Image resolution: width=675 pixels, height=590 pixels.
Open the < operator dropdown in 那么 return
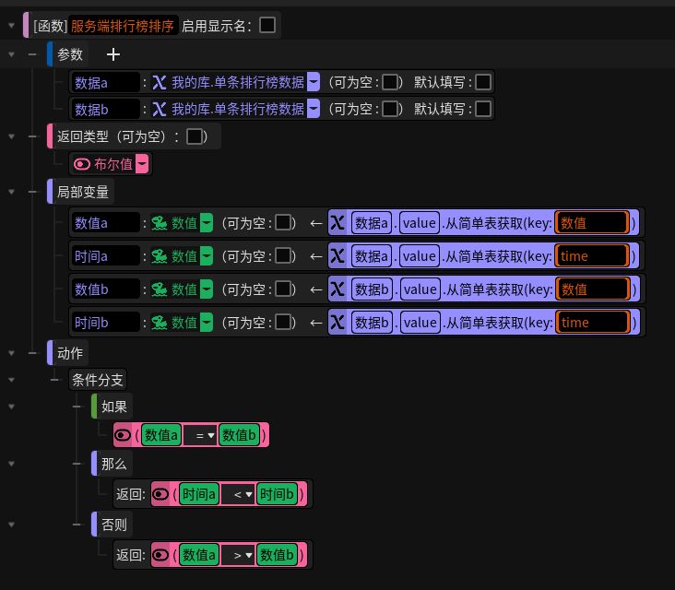(238, 494)
